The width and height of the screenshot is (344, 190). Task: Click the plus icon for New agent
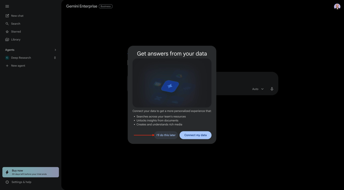click(x=7, y=66)
